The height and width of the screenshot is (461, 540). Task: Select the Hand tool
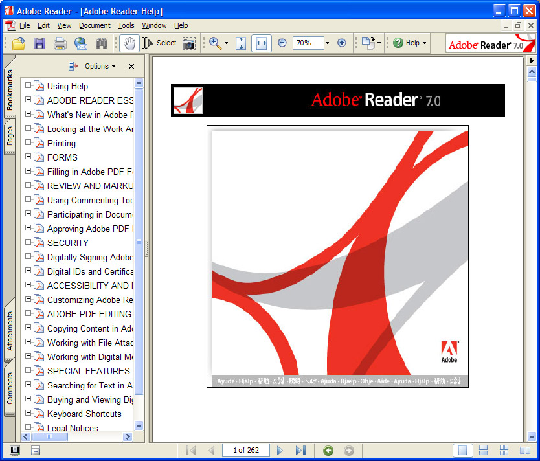coord(129,43)
